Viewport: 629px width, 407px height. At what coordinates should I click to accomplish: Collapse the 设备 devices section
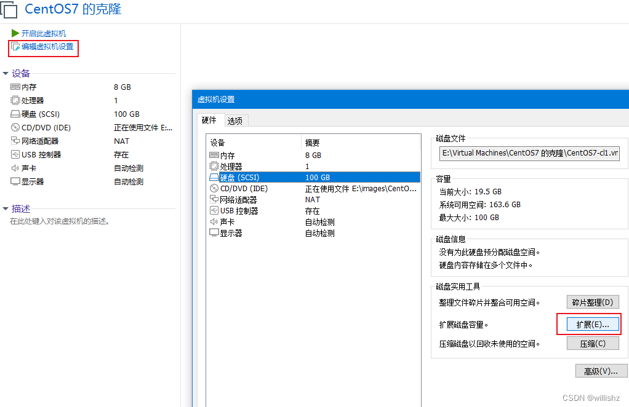(x=6, y=73)
